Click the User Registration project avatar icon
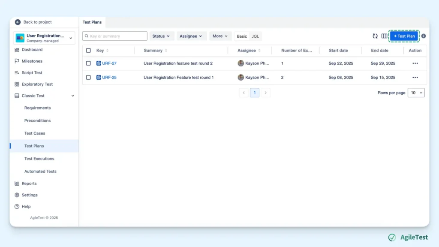The height and width of the screenshot is (247, 439). click(x=20, y=38)
